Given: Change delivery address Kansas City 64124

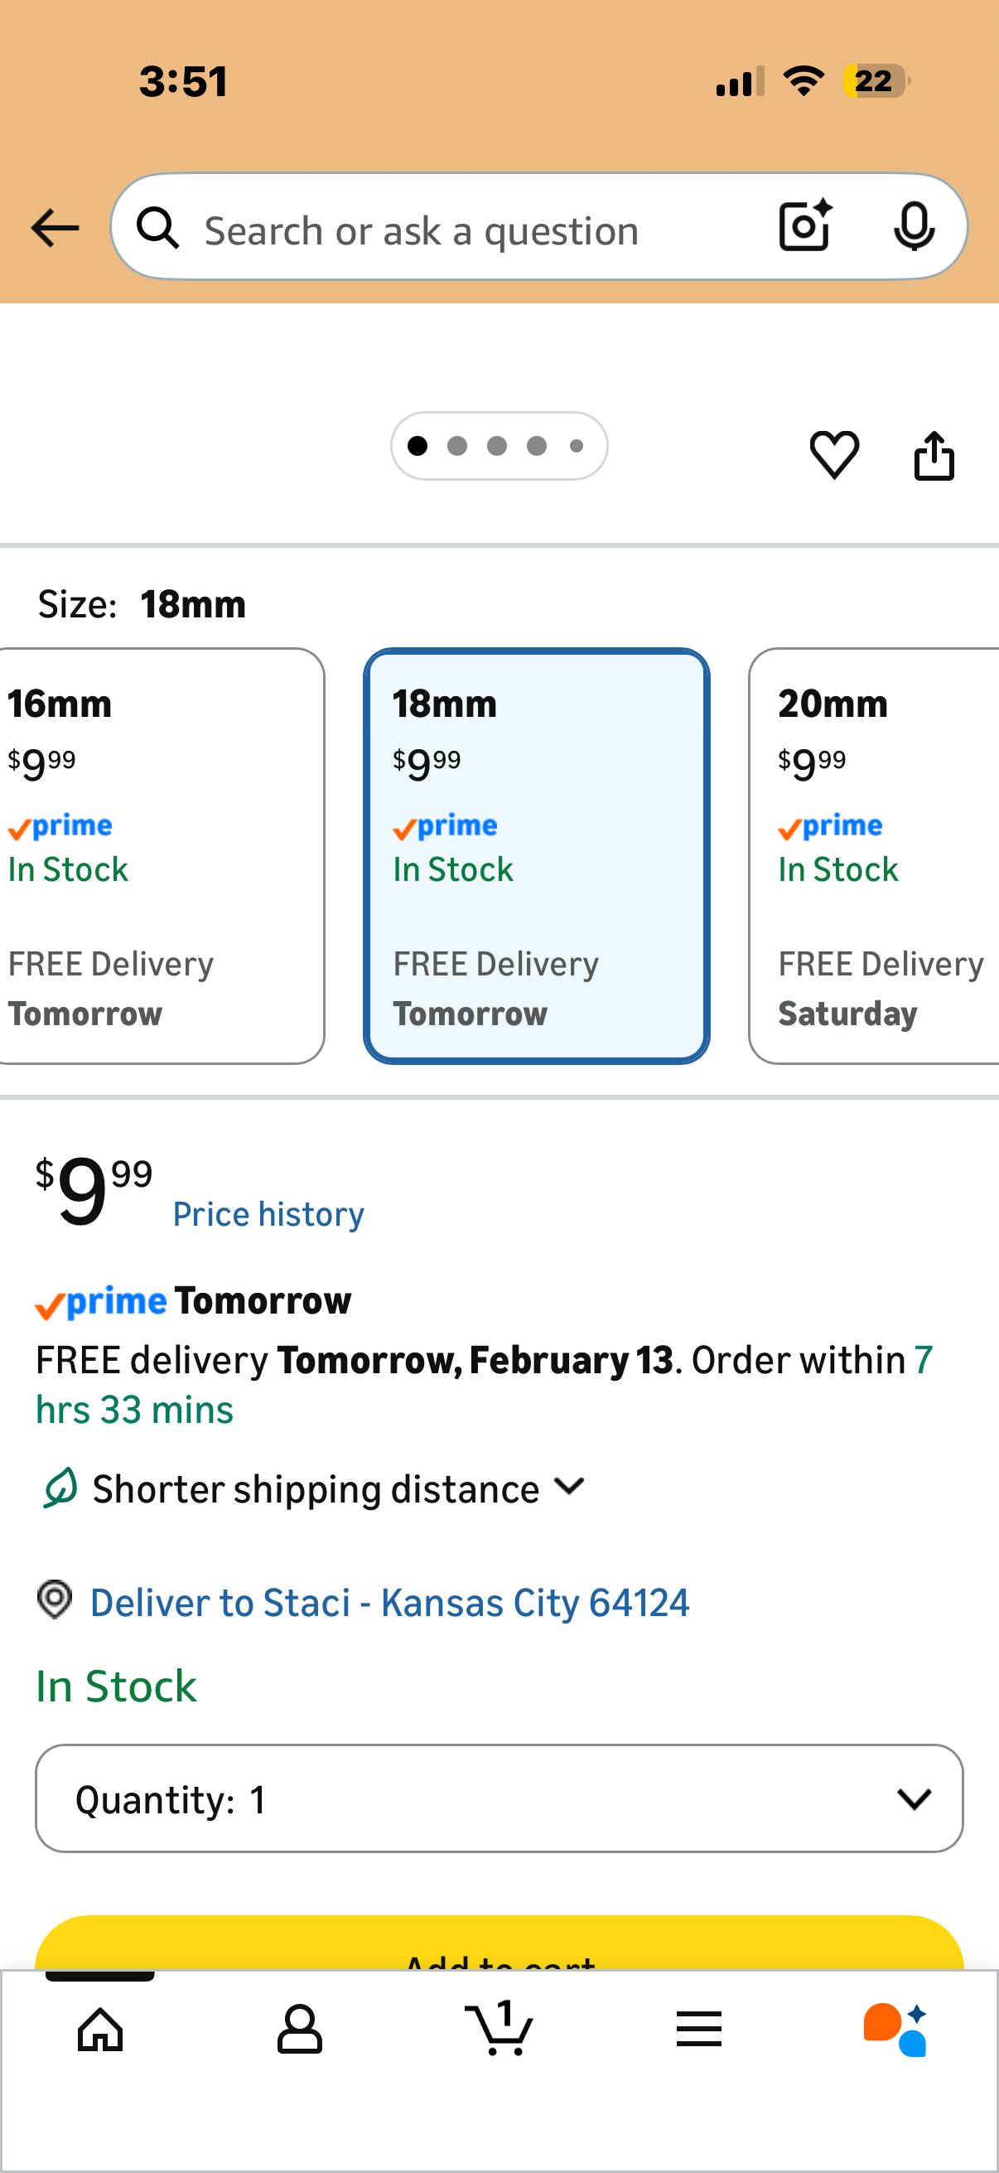Looking at the screenshot, I should click(389, 1602).
